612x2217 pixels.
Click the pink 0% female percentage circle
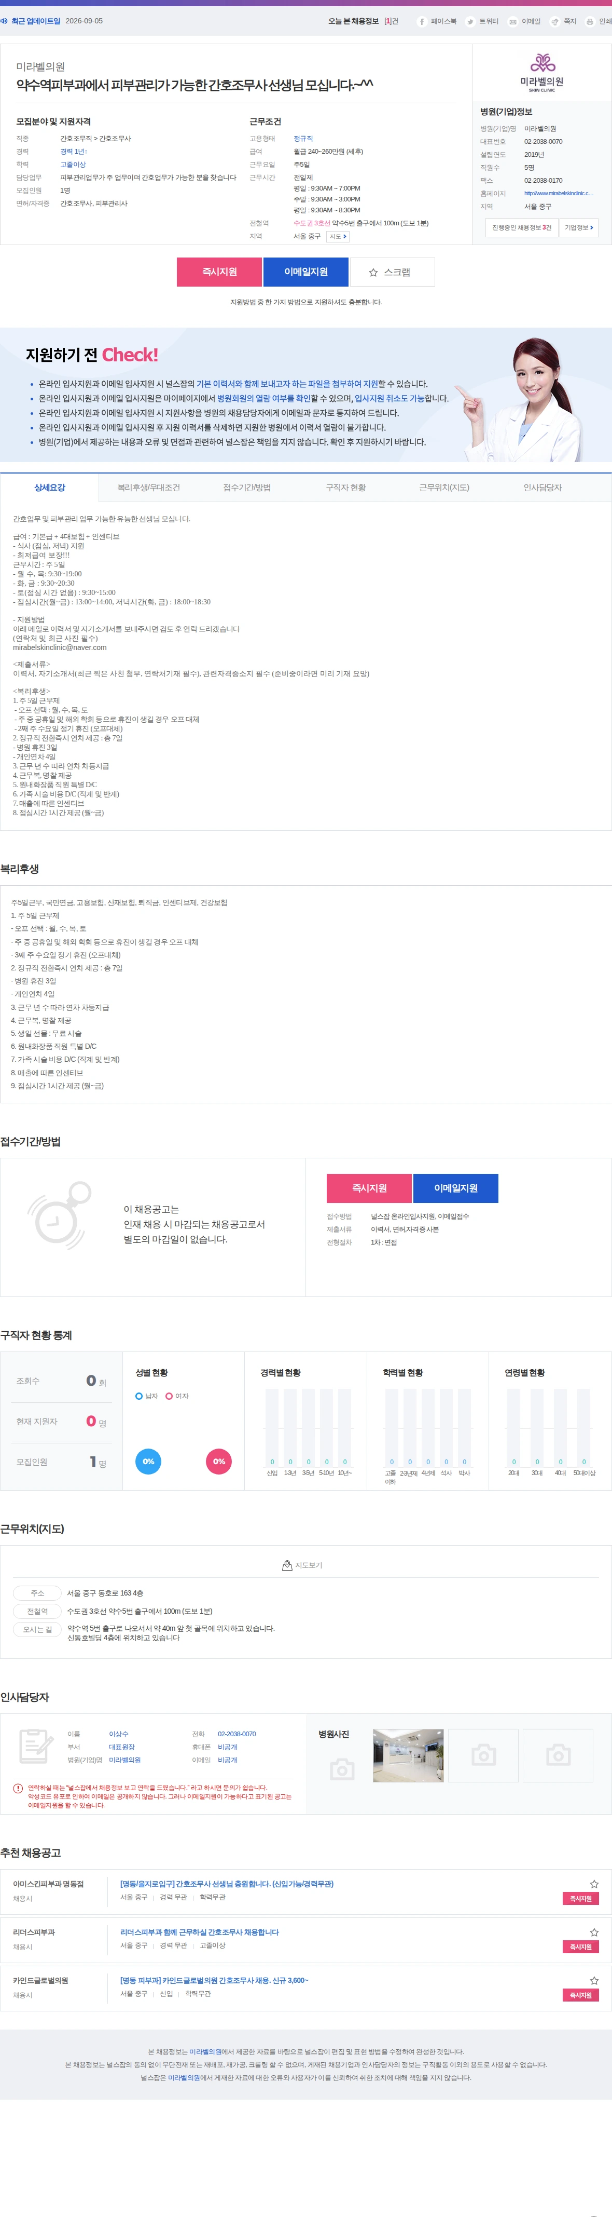tap(219, 1462)
